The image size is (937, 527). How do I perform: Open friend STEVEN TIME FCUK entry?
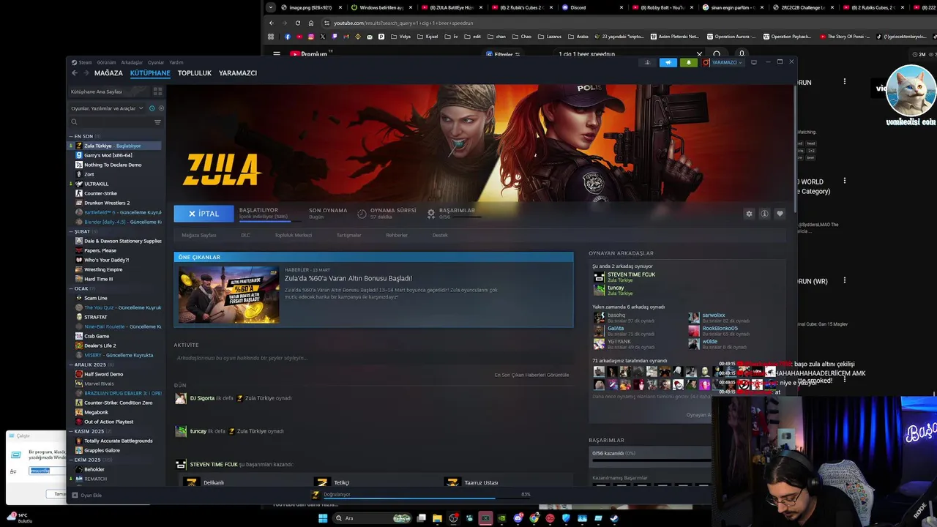point(630,277)
